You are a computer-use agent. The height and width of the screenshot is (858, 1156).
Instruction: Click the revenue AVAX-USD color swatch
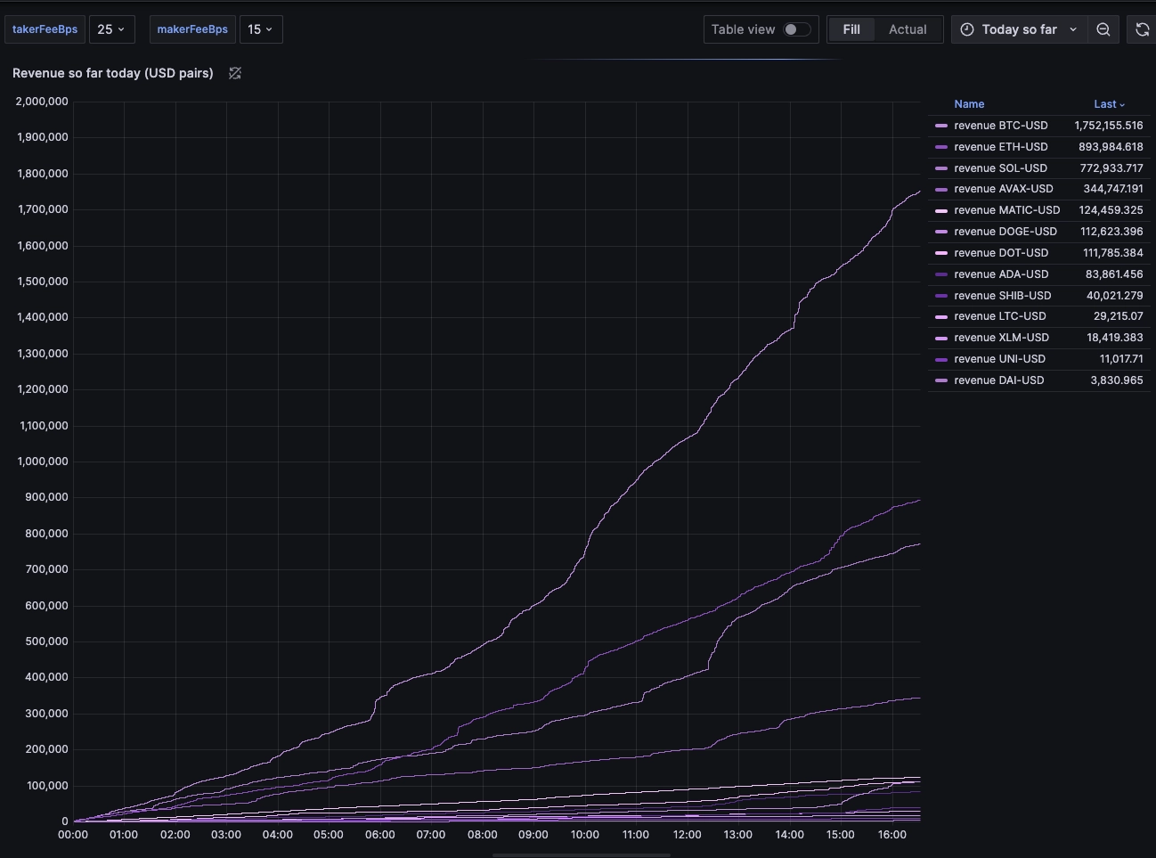click(941, 189)
